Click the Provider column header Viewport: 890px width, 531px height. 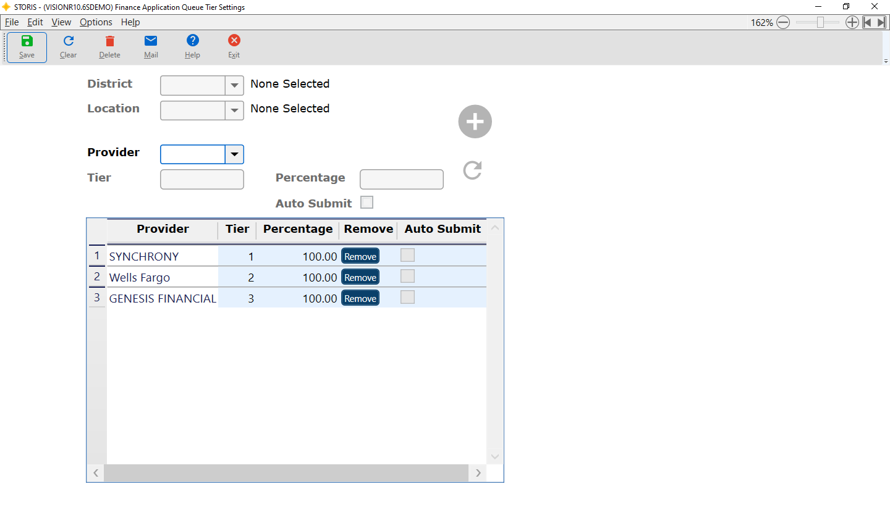pos(163,229)
